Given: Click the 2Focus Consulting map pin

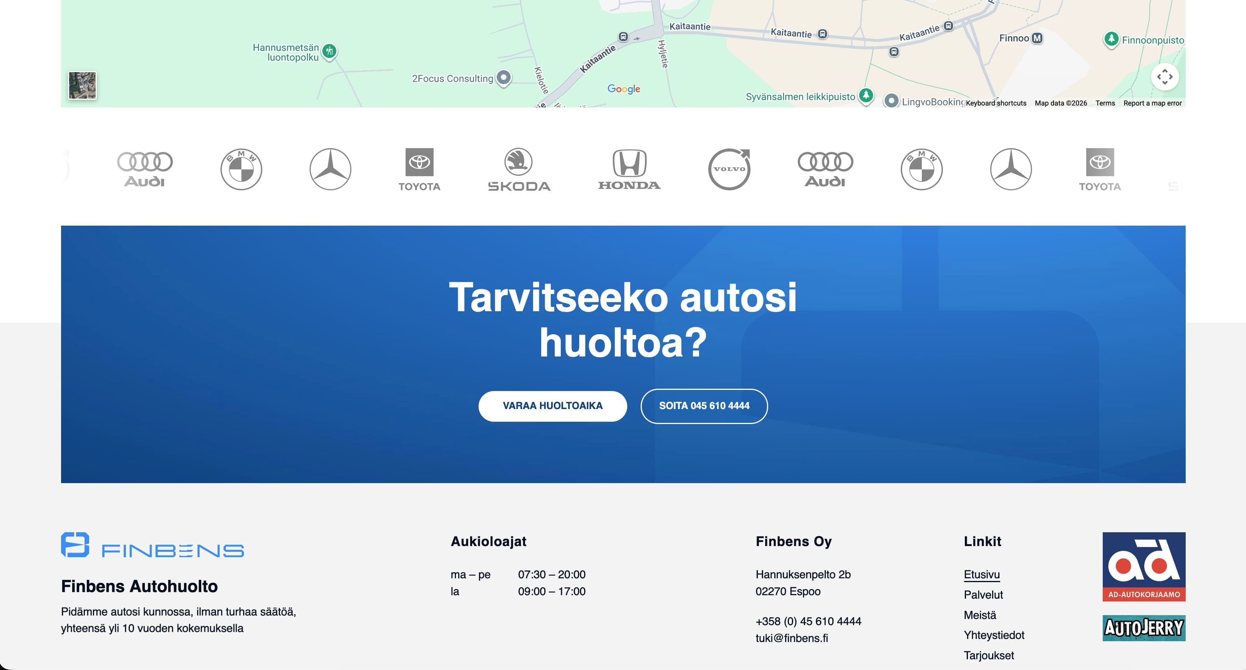Looking at the screenshot, I should [x=504, y=78].
